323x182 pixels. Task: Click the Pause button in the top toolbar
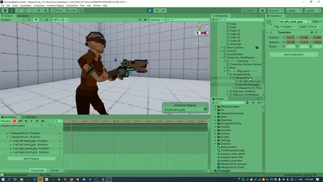click(x=156, y=11)
